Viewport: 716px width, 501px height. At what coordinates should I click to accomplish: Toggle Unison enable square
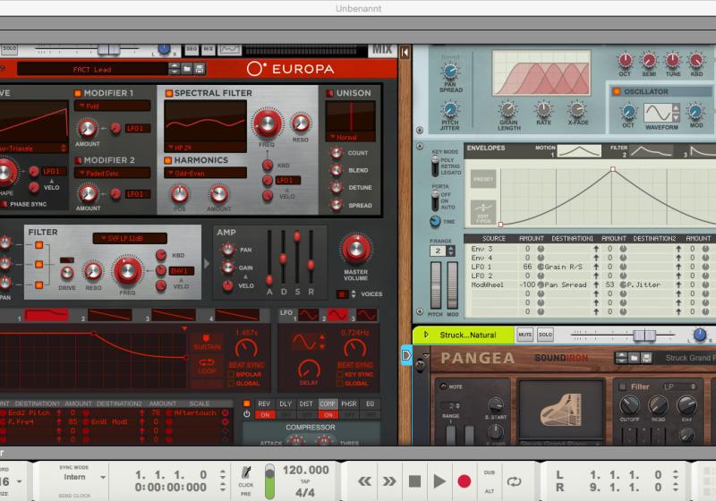[329, 93]
